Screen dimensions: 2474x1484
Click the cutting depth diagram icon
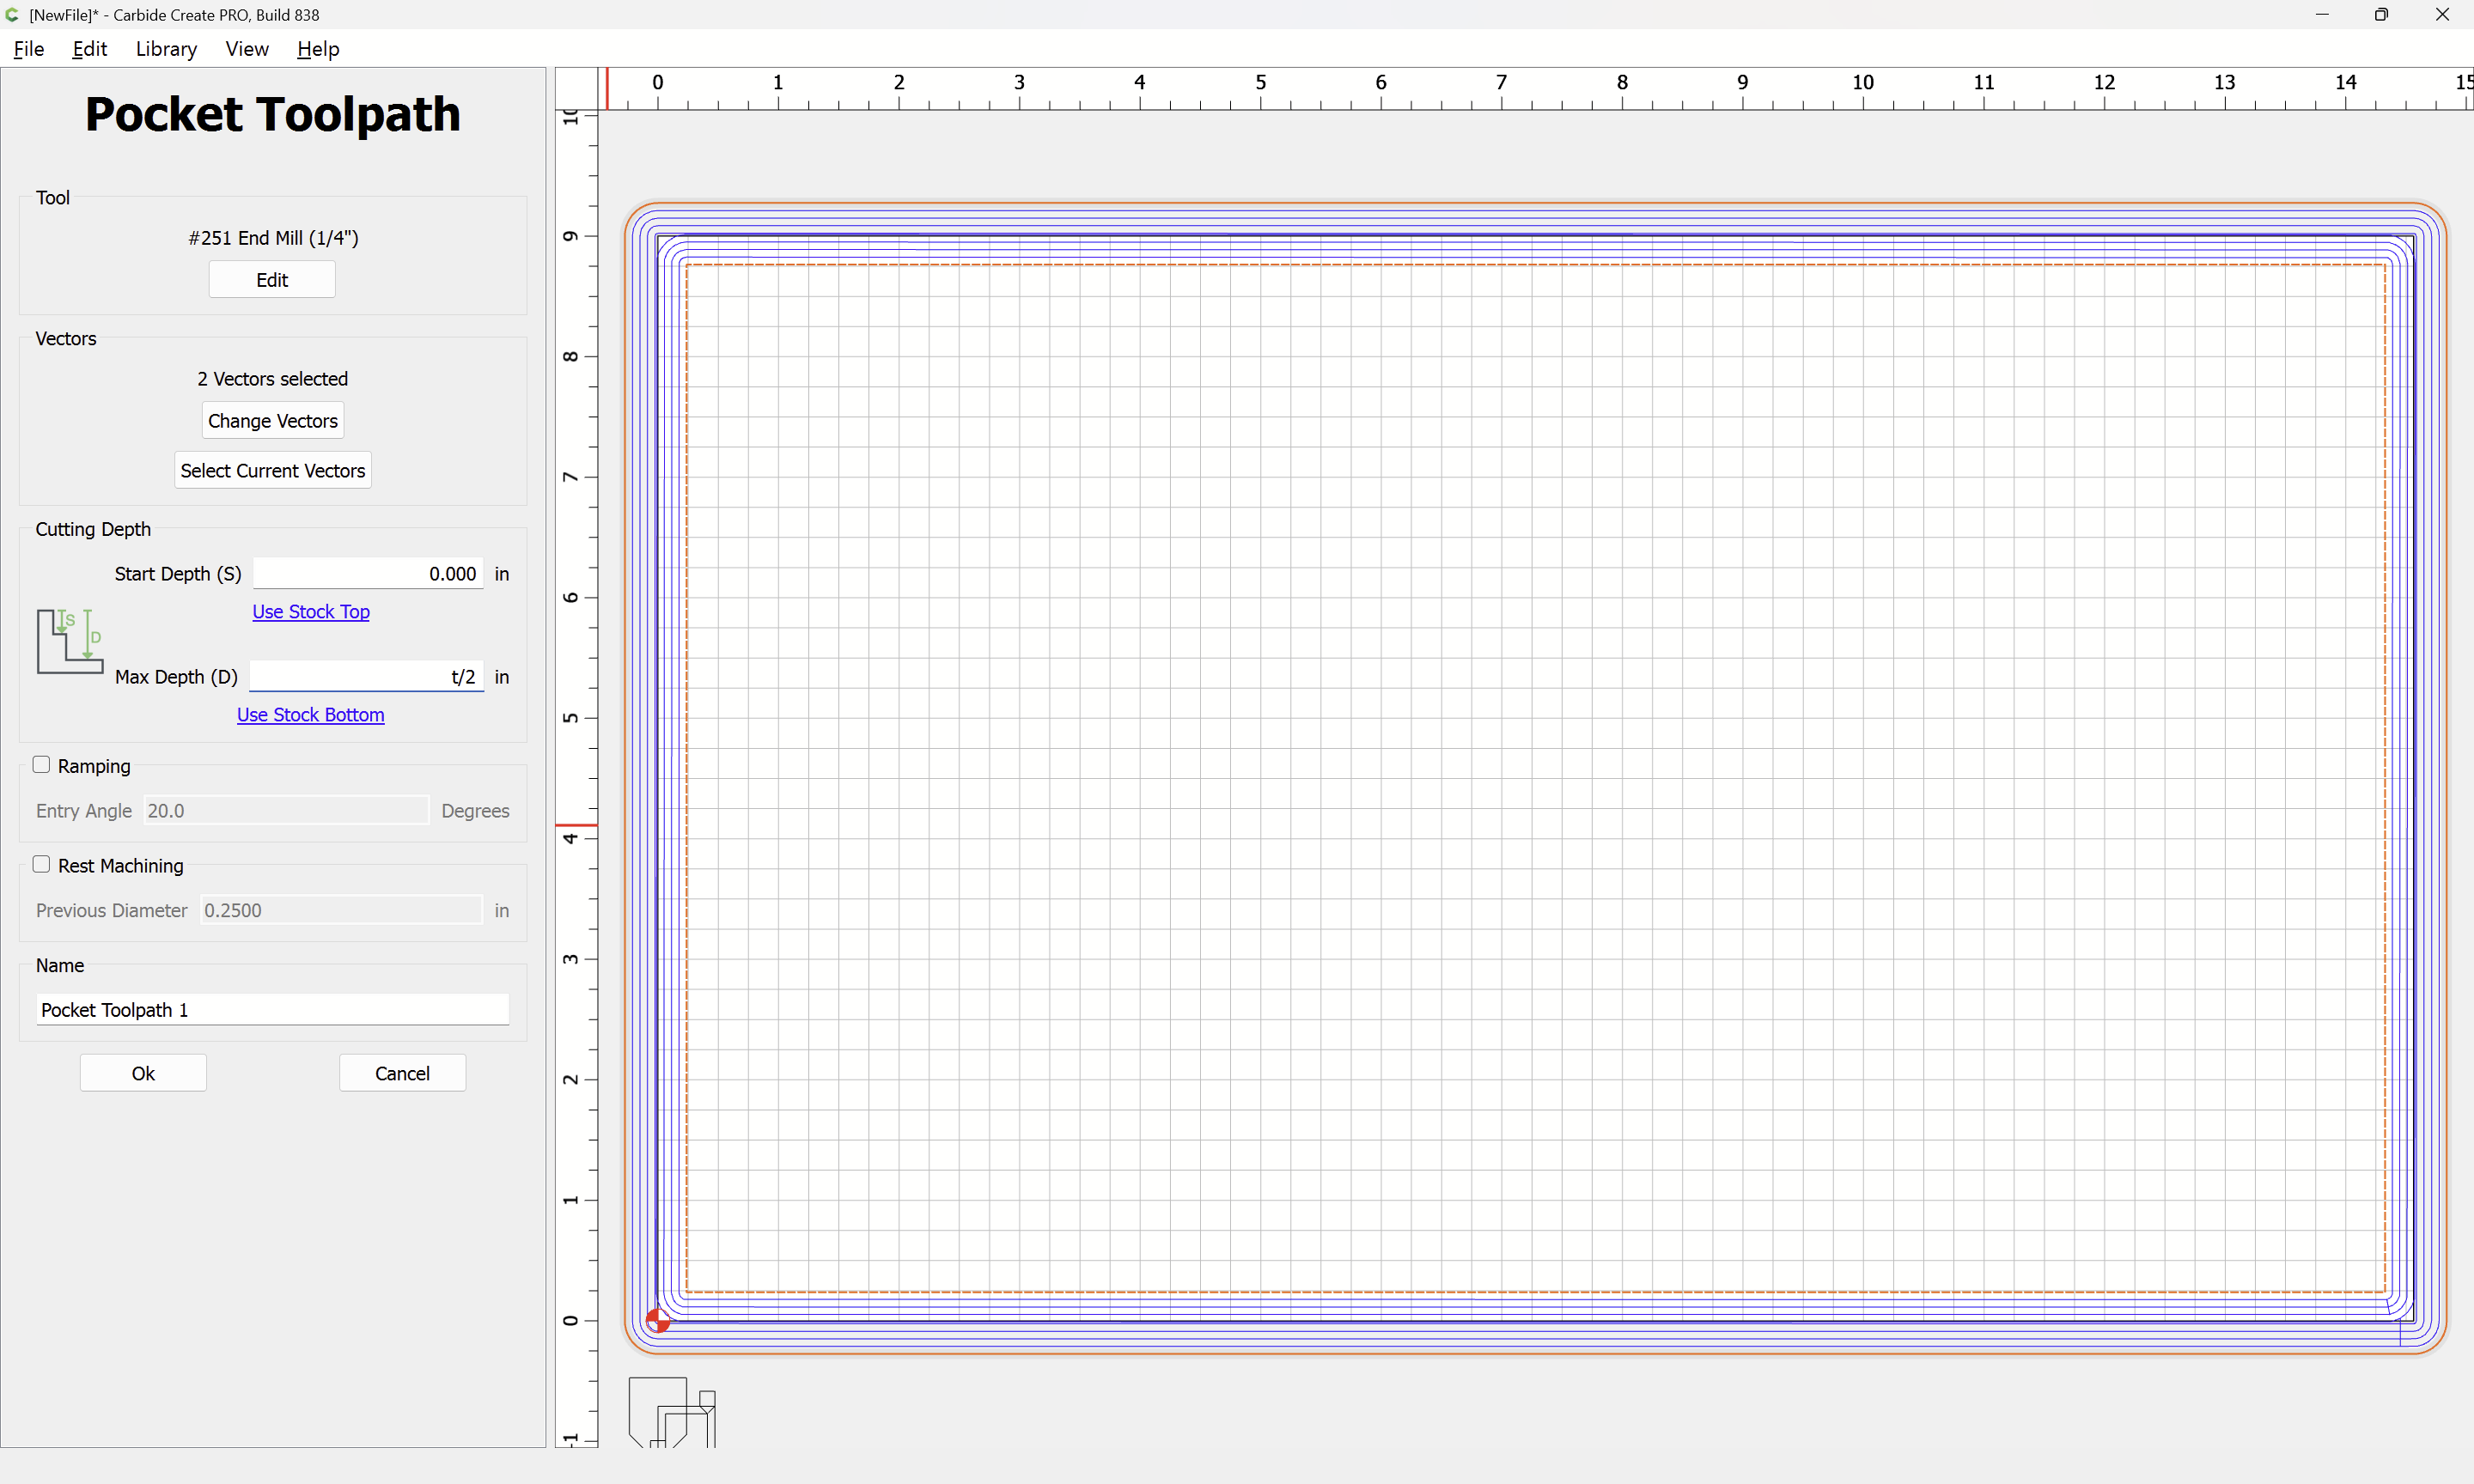pos(69,641)
